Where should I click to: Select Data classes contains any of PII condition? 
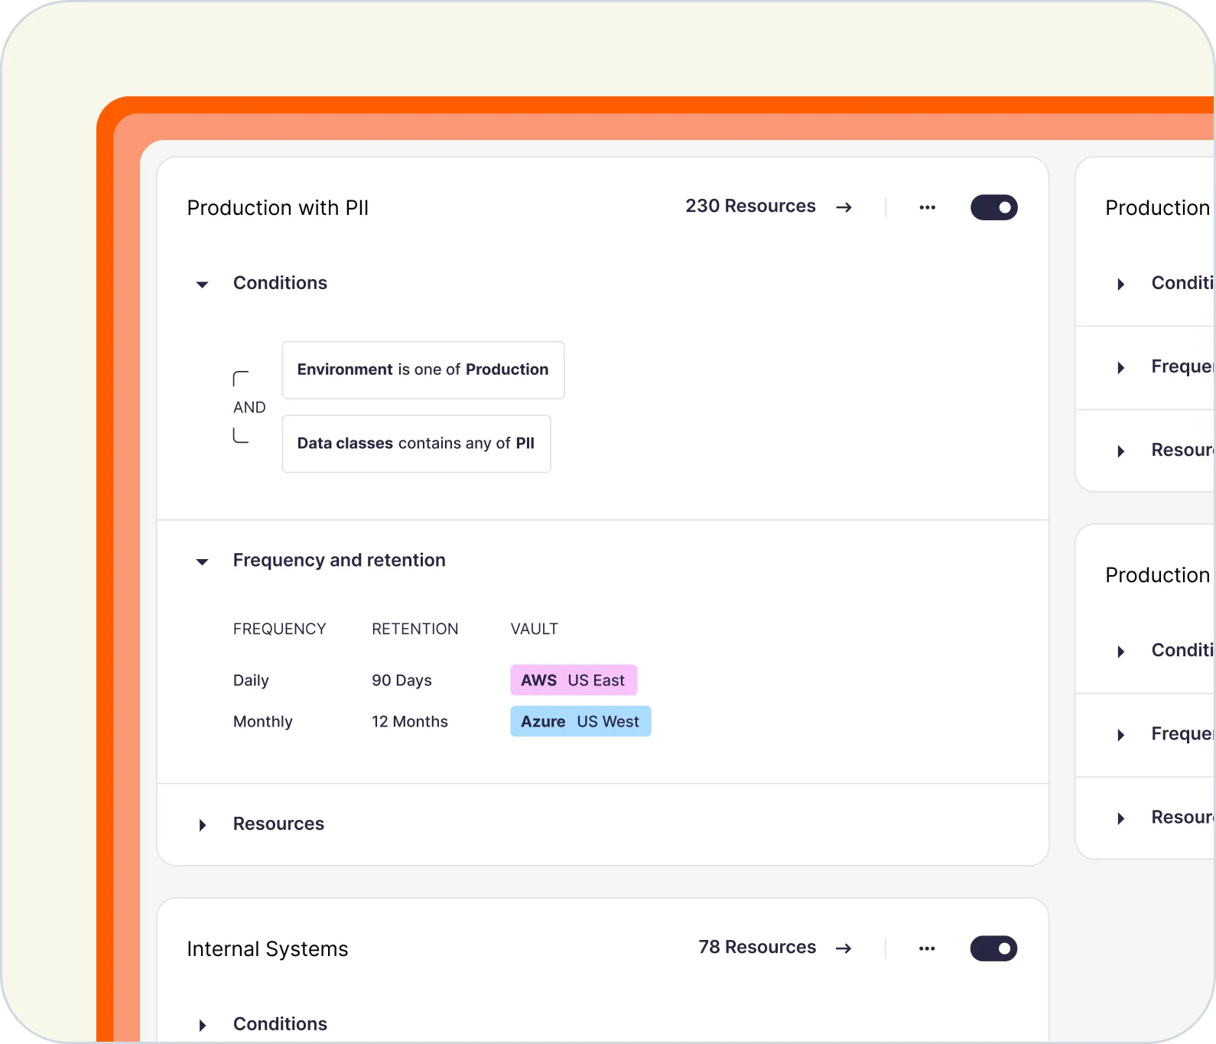(416, 444)
